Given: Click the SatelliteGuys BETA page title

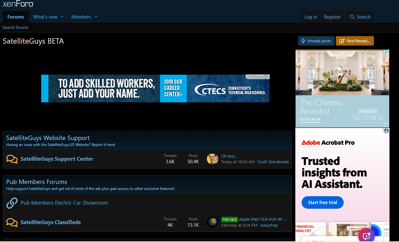Looking at the screenshot, I should [33, 41].
